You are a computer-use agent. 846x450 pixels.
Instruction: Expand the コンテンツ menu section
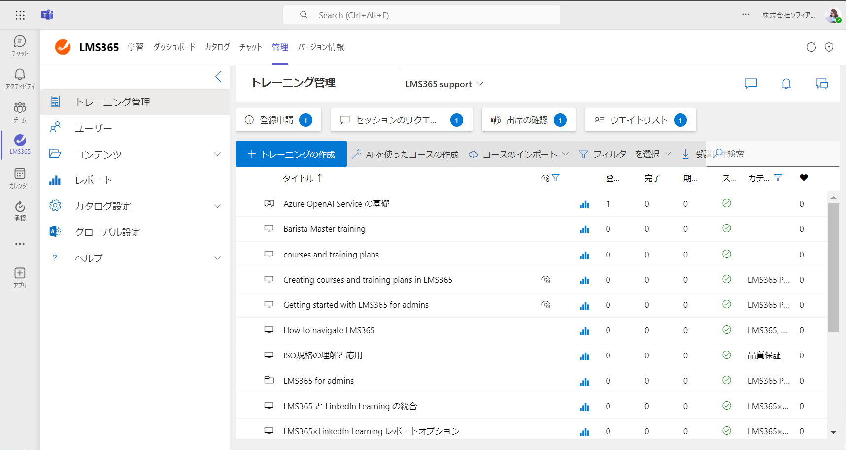tap(217, 154)
